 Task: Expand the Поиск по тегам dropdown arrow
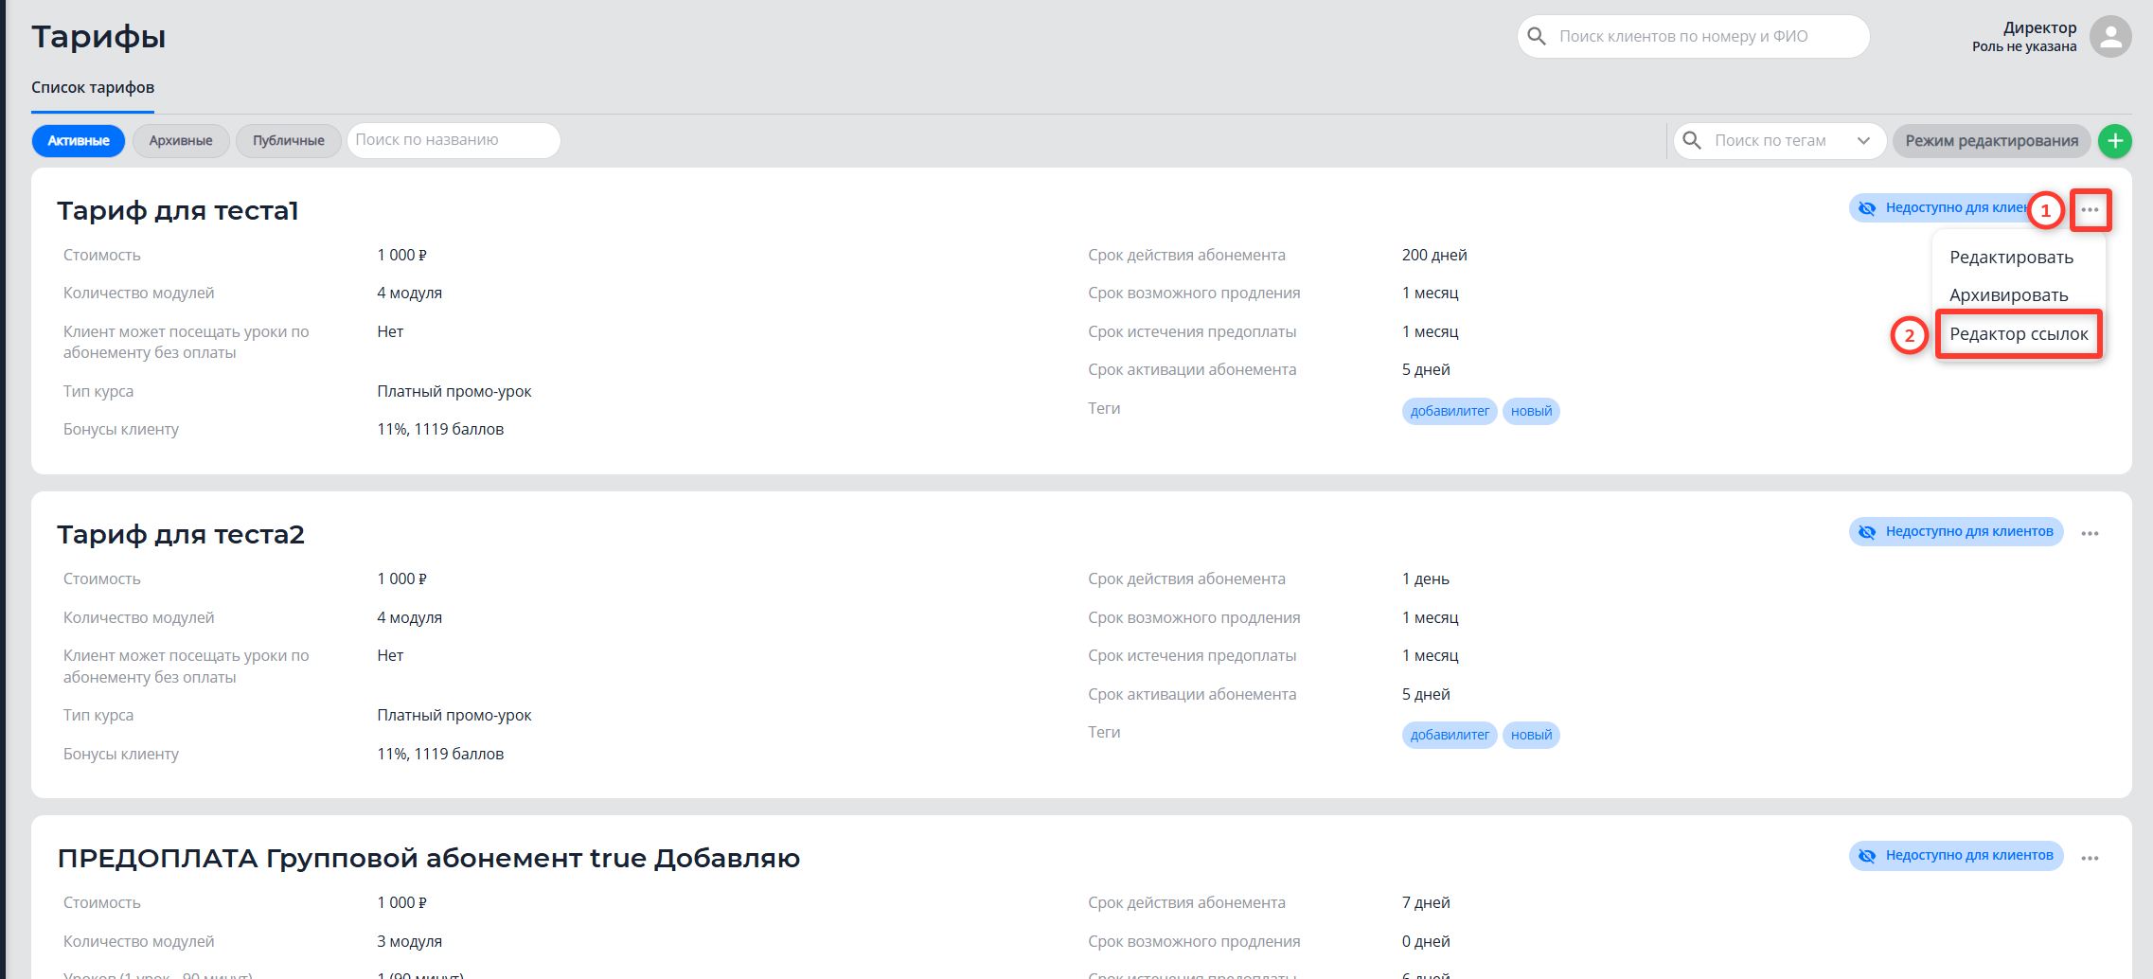pos(1863,141)
